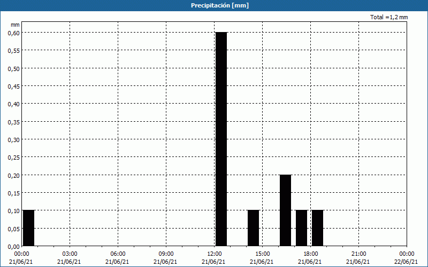The width and height of the screenshot is (428, 267).
Task: Click the 21:00 x-axis time label
Action: click(358, 254)
